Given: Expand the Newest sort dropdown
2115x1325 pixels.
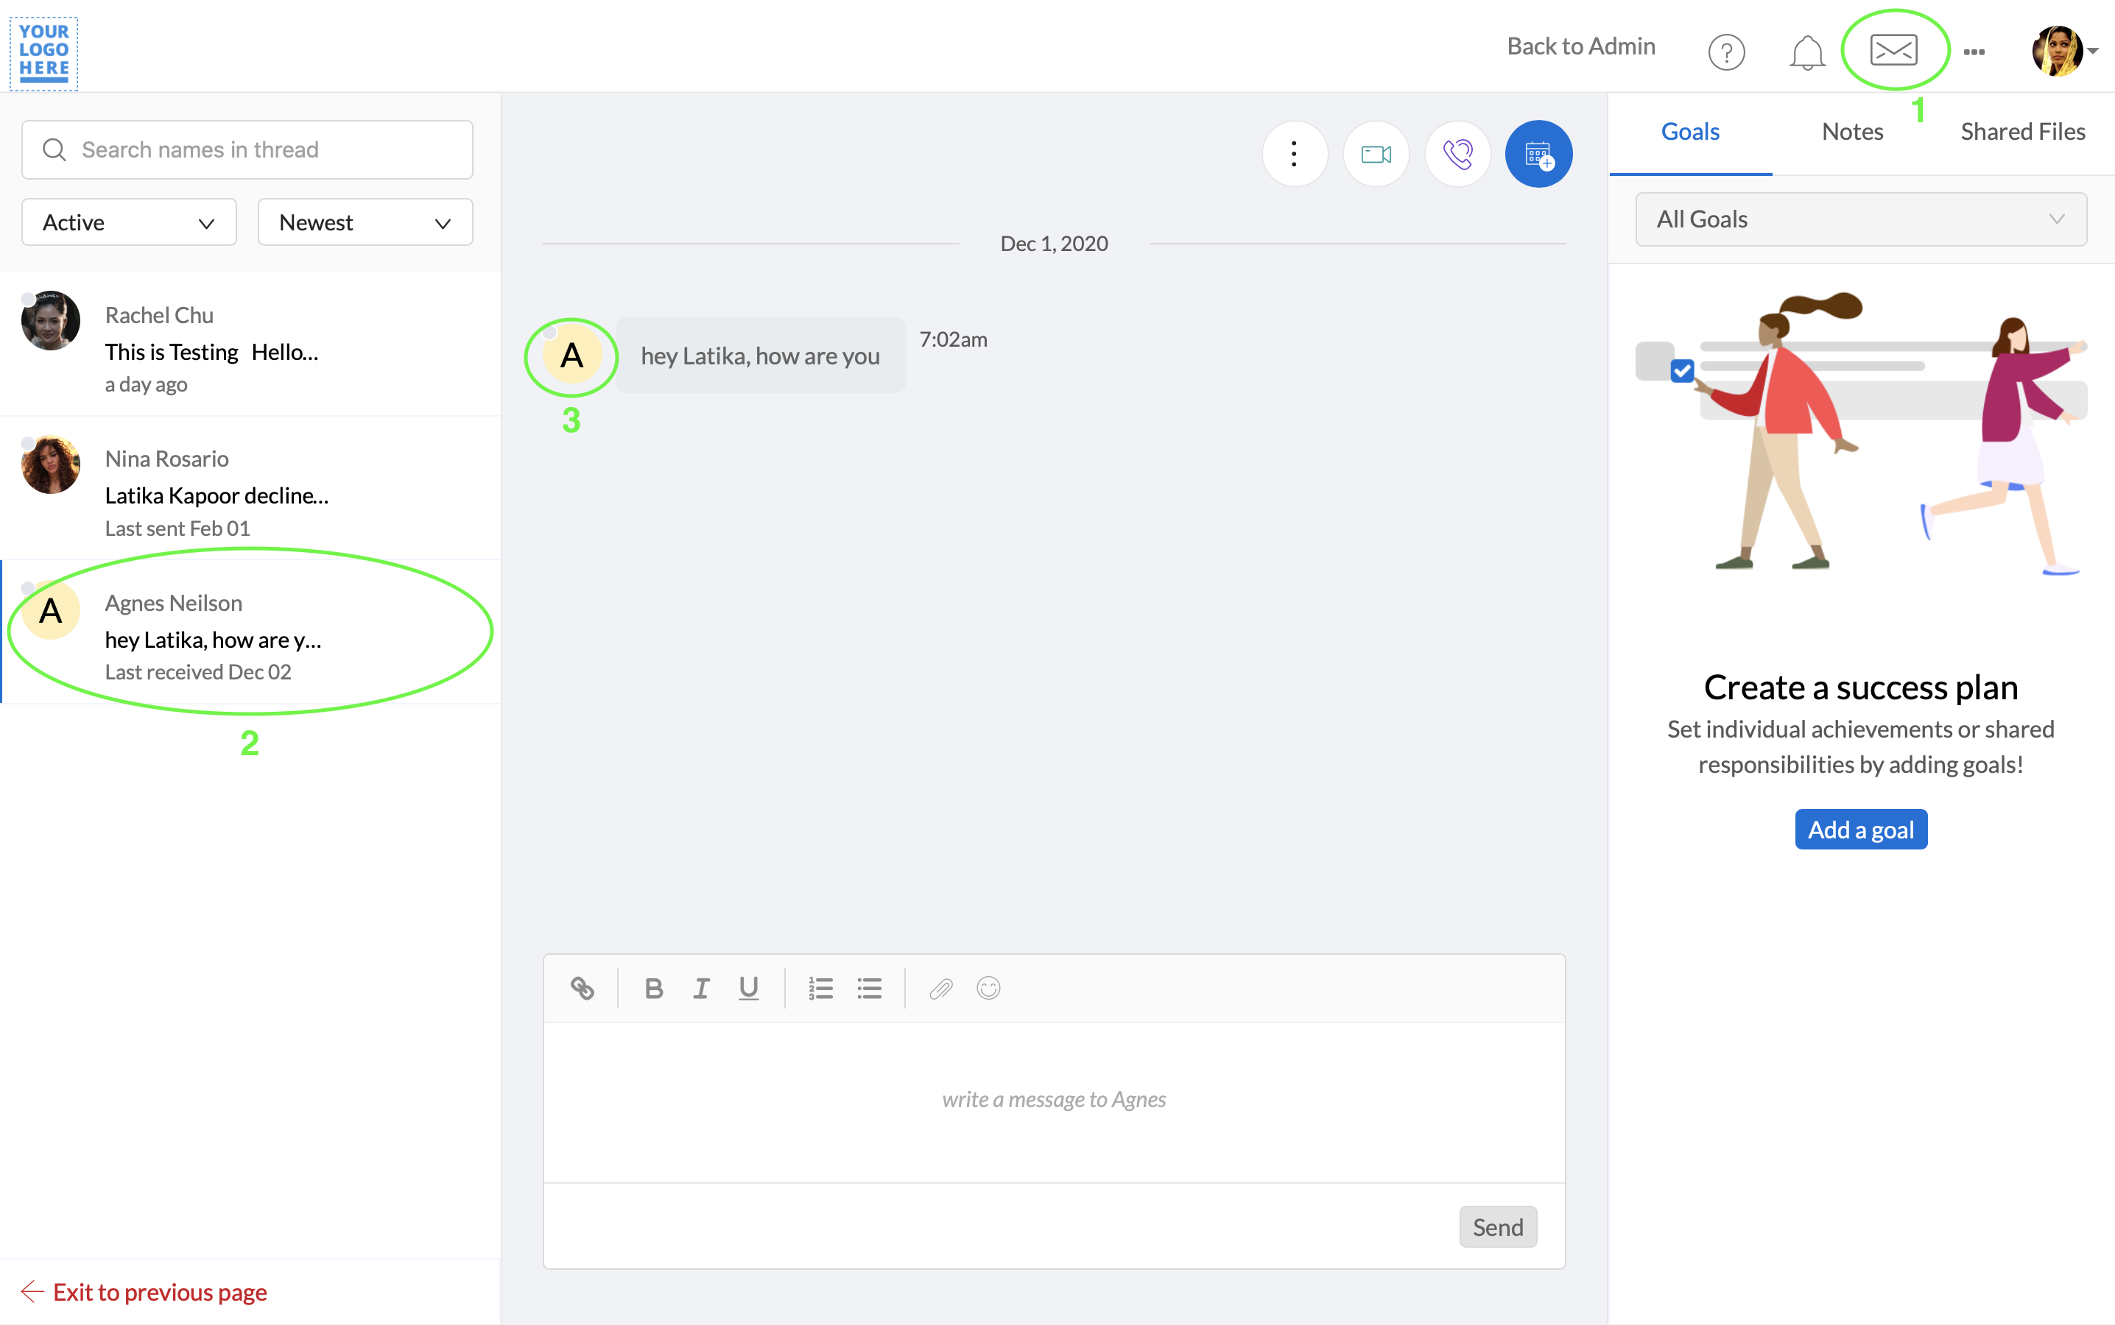Looking at the screenshot, I should 365,222.
